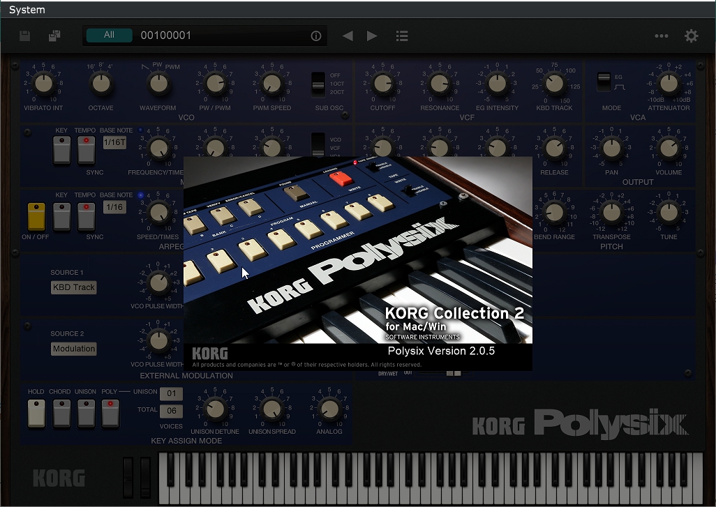The height and width of the screenshot is (507, 716).
Task: Open the 1/16T base note dropdown
Action: [x=114, y=142]
